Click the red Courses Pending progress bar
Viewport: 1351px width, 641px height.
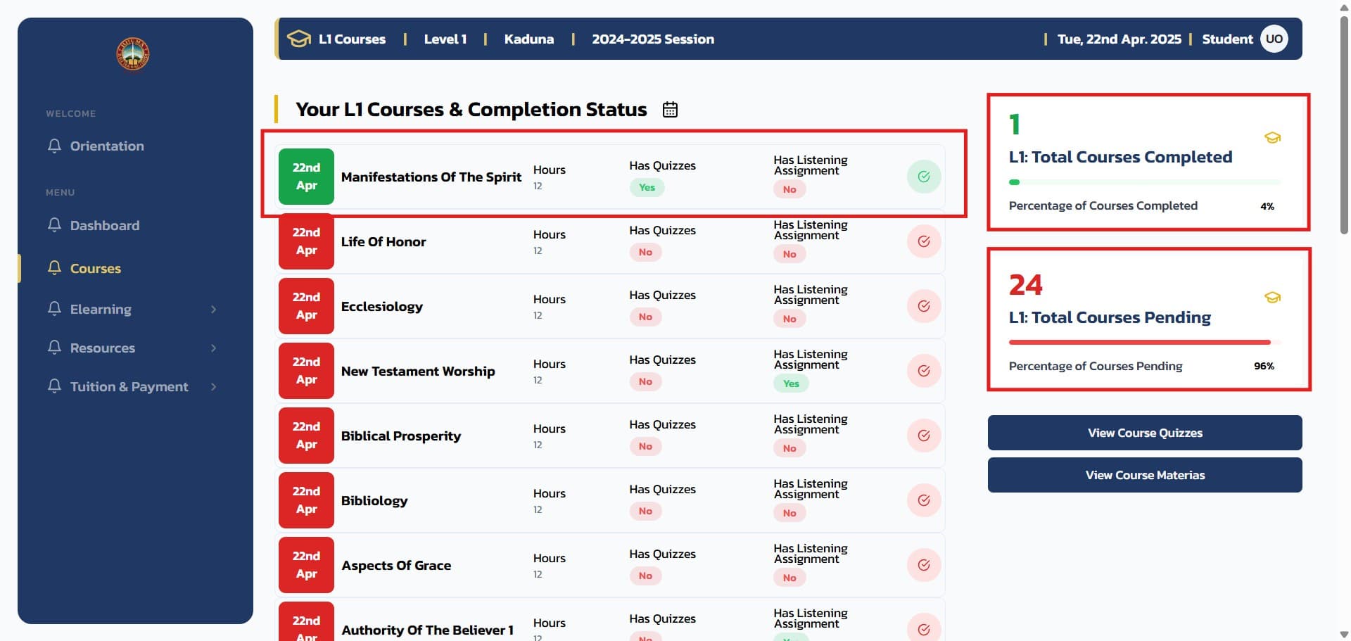[1139, 343]
